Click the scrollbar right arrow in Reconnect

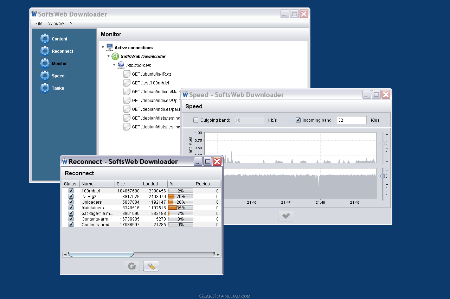[x=218, y=254]
